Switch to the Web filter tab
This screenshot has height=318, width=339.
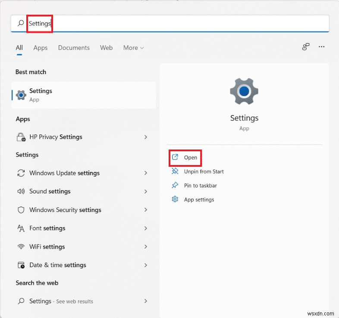pyautogui.click(x=106, y=48)
